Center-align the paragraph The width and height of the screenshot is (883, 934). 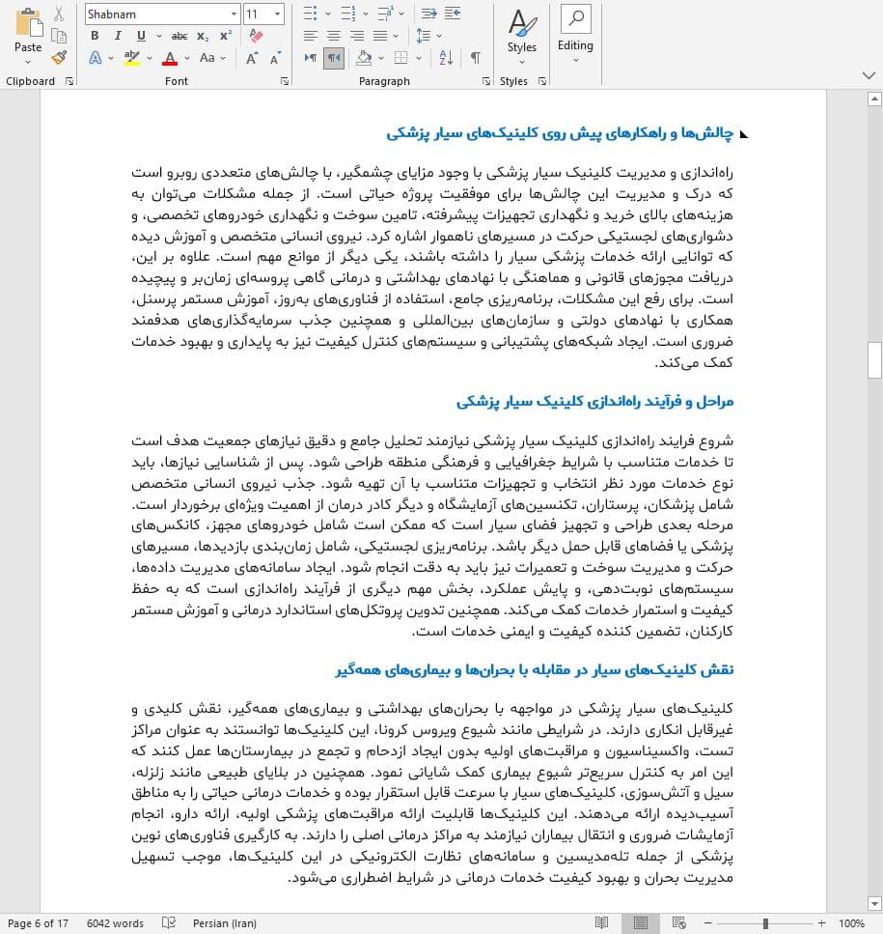(x=333, y=36)
